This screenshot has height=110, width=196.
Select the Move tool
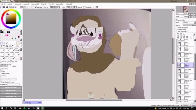click(x=2, y=46)
